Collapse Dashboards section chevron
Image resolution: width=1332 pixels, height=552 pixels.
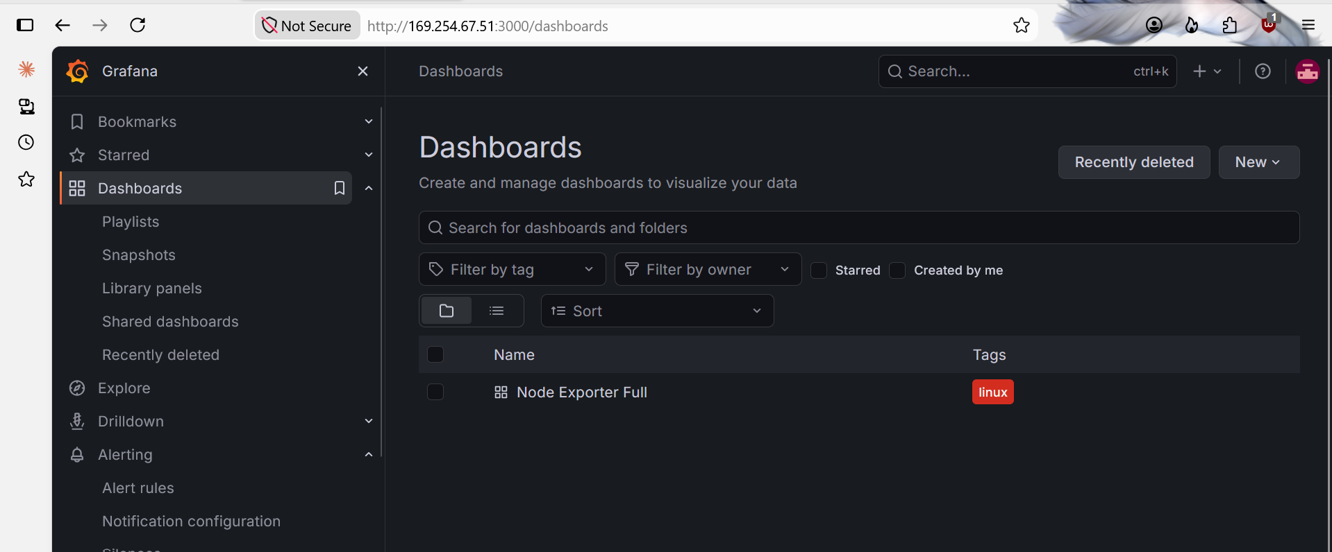click(369, 188)
